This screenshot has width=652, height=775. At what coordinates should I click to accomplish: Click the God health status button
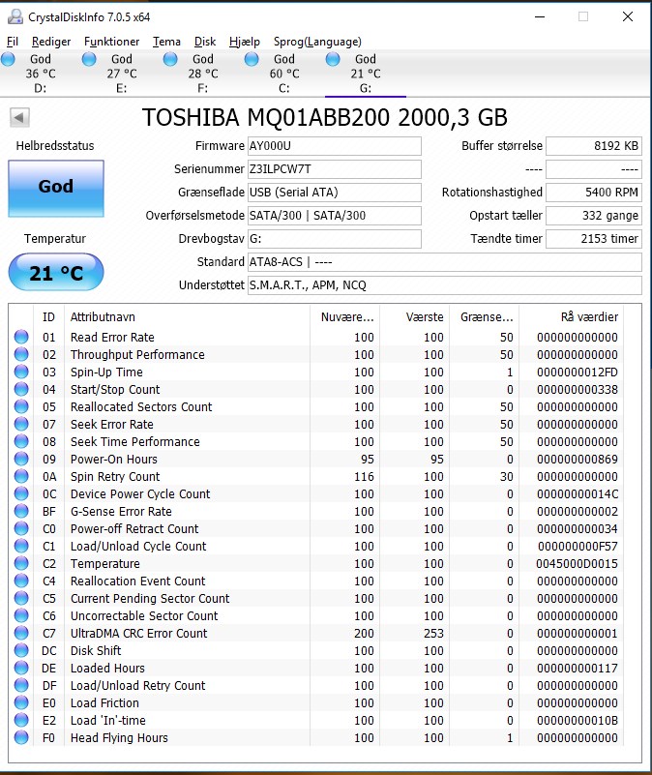pos(55,188)
